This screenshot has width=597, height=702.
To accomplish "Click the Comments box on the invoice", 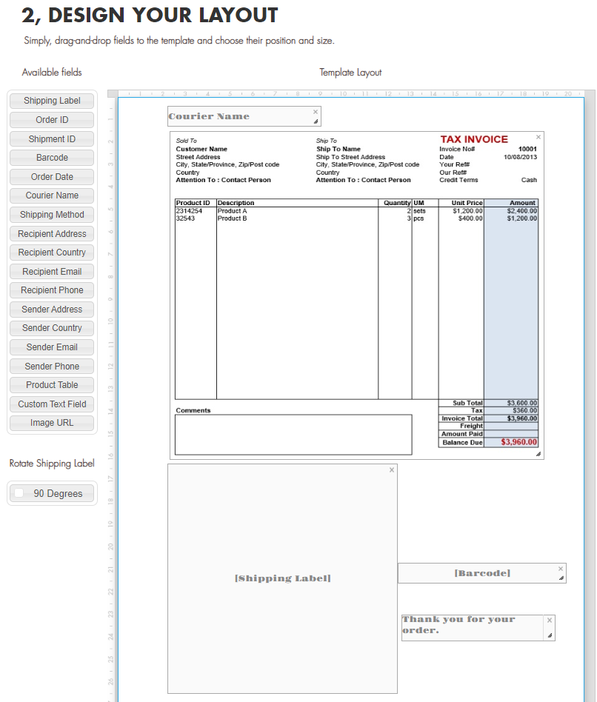I will (293, 434).
